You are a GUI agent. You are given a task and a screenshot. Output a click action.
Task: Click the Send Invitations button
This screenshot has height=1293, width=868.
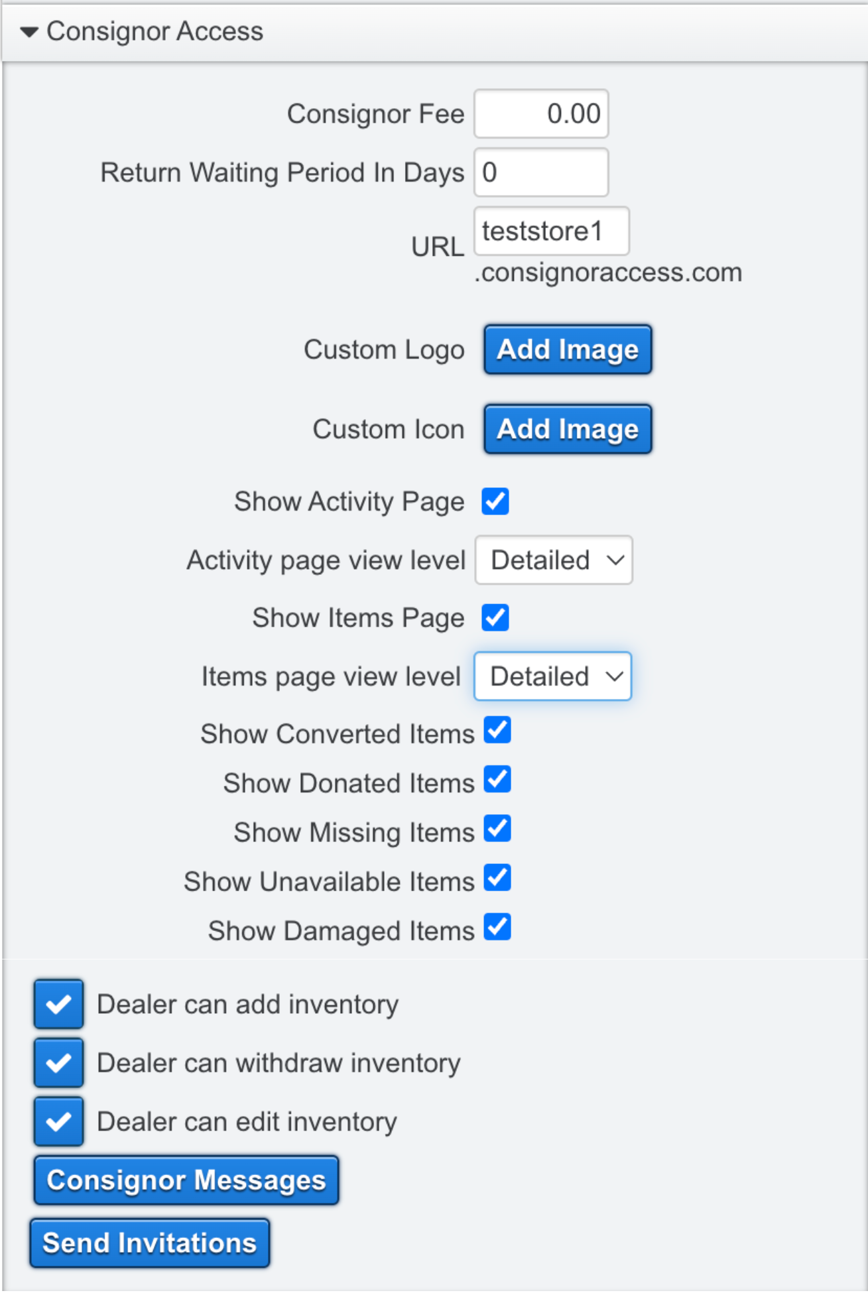[150, 1243]
